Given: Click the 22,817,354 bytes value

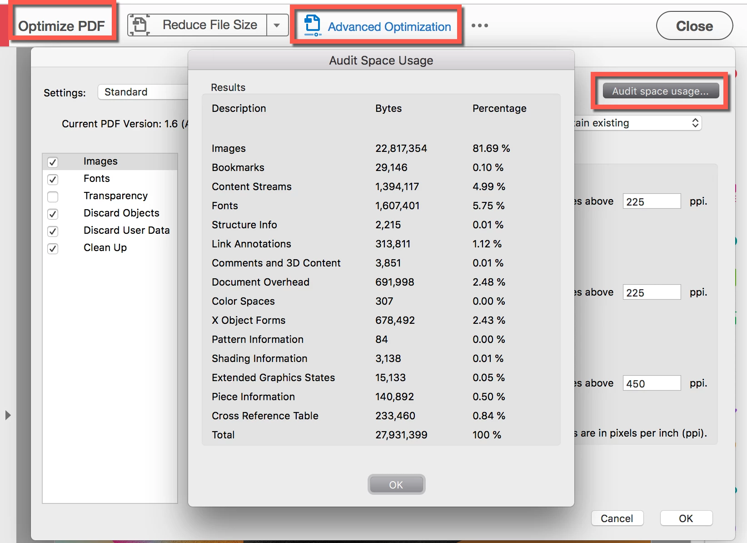Looking at the screenshot, I should pyautogui.click(x=401, y=148).
